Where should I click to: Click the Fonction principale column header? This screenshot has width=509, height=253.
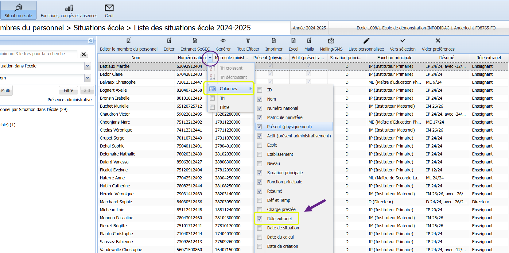click(395, 58)
